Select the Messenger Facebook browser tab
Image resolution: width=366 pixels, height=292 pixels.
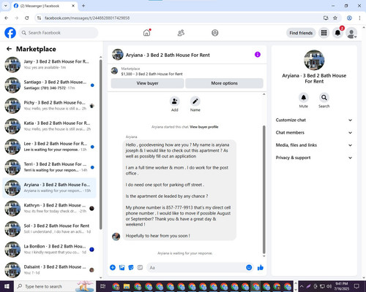tap(45, 6)
